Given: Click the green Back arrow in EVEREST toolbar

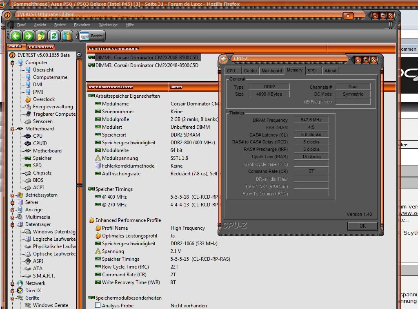Looking at the screenshot, I should (16, 36).
